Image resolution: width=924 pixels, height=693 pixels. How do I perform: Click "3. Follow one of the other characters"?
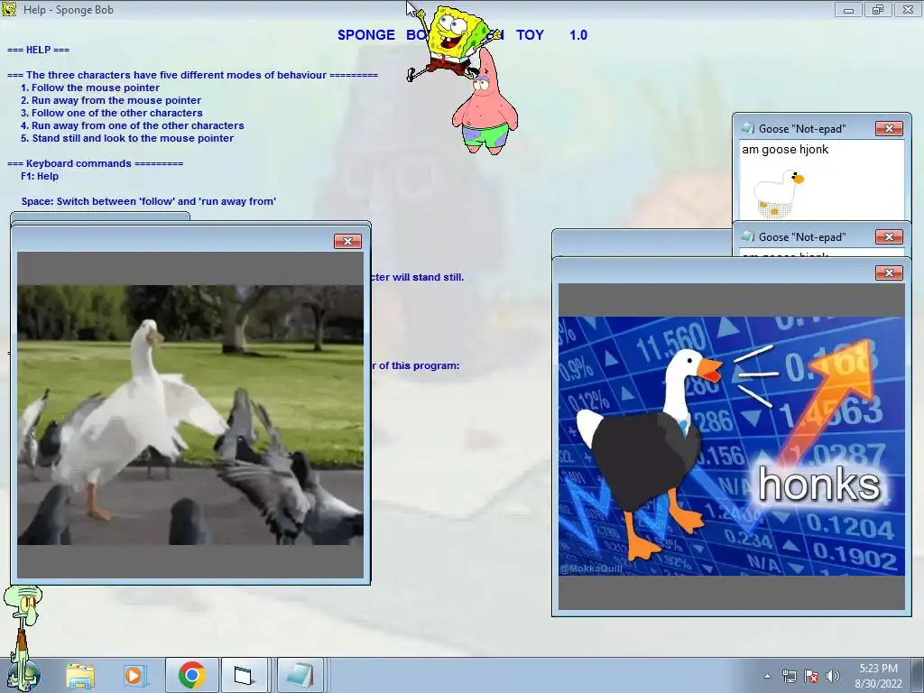tap(111, 113)
